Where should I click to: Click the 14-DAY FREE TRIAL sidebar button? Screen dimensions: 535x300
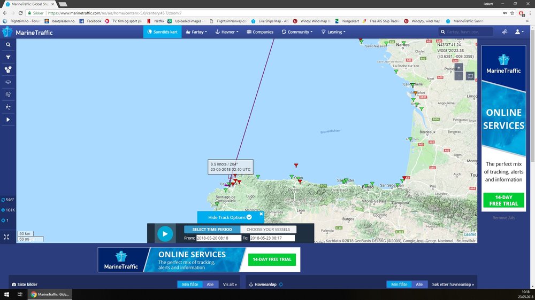click(503, 200)
